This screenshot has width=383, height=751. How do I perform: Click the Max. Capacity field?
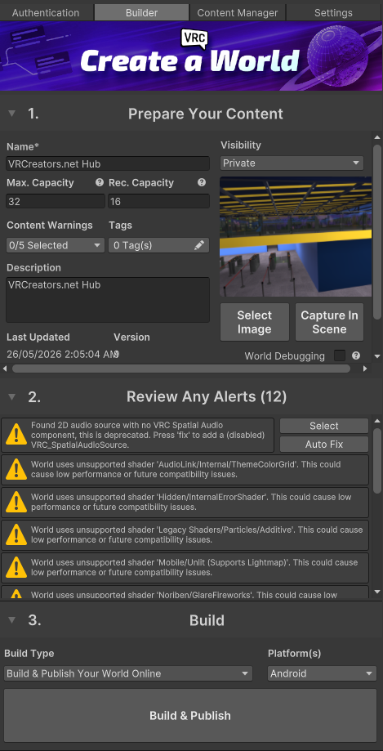(55, 202)
